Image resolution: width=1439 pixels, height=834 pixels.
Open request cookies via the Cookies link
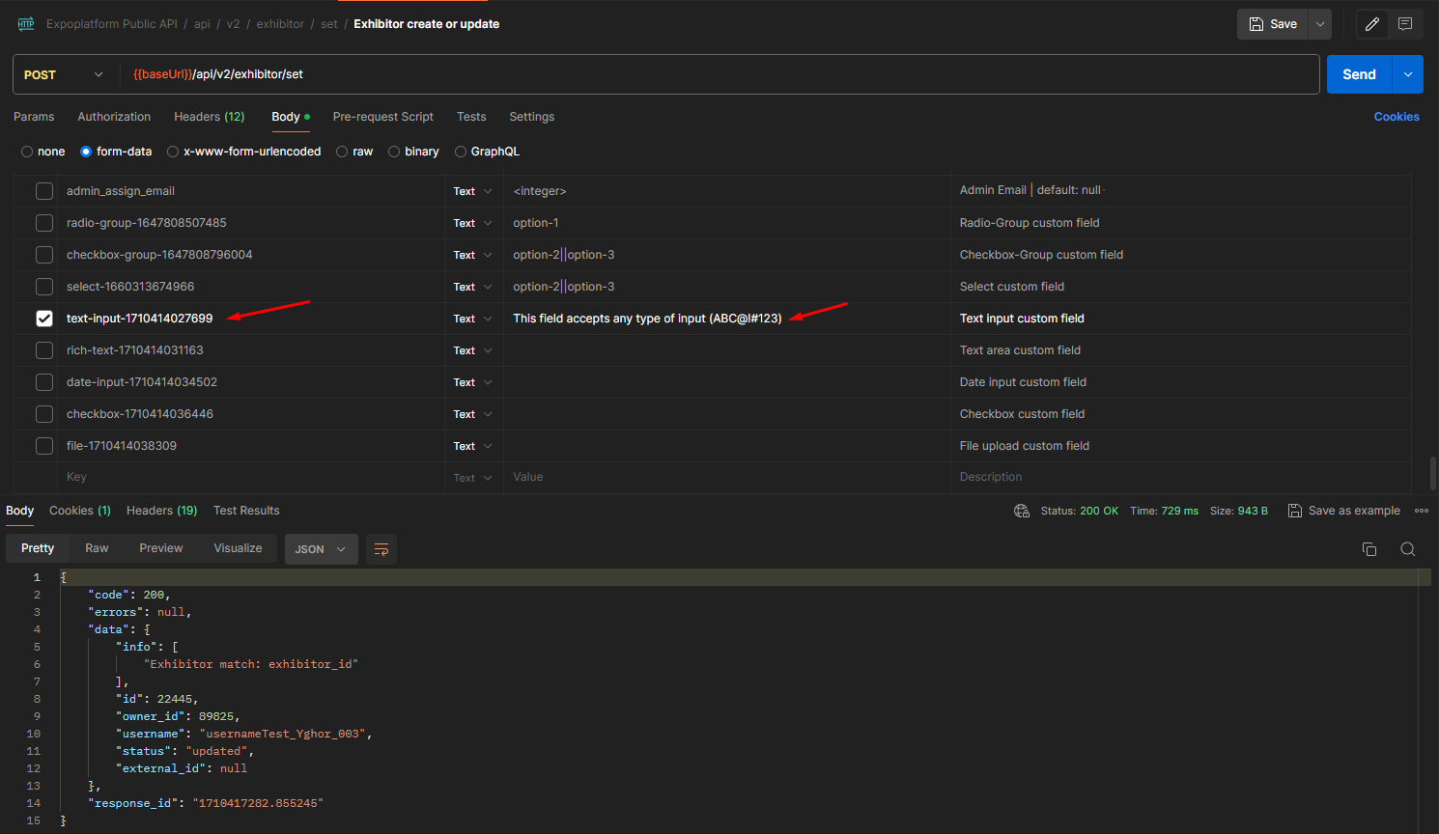coord(1397,116)
